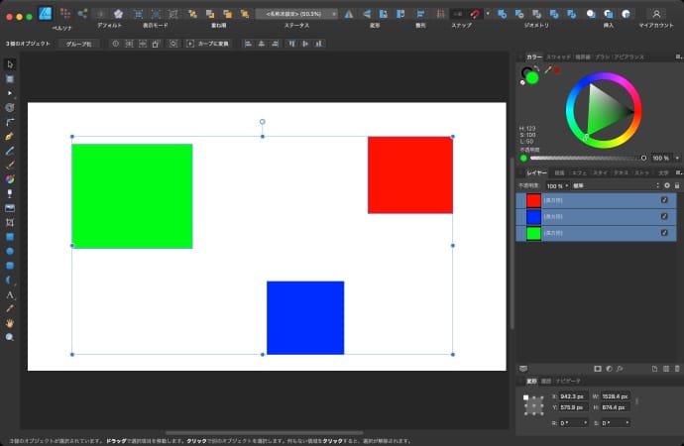
Task: Open the My Account icon
Action: (655, 14)
